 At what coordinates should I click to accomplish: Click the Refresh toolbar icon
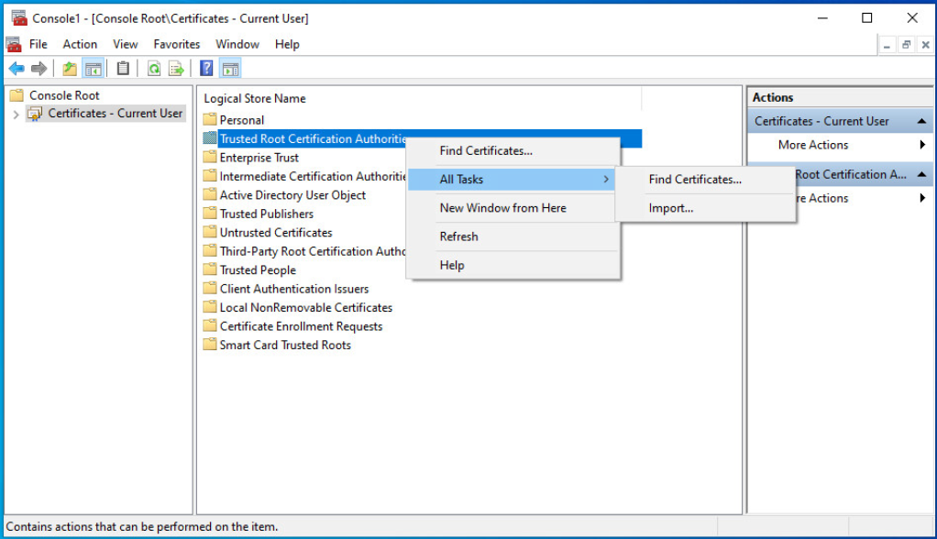(154, 69)
